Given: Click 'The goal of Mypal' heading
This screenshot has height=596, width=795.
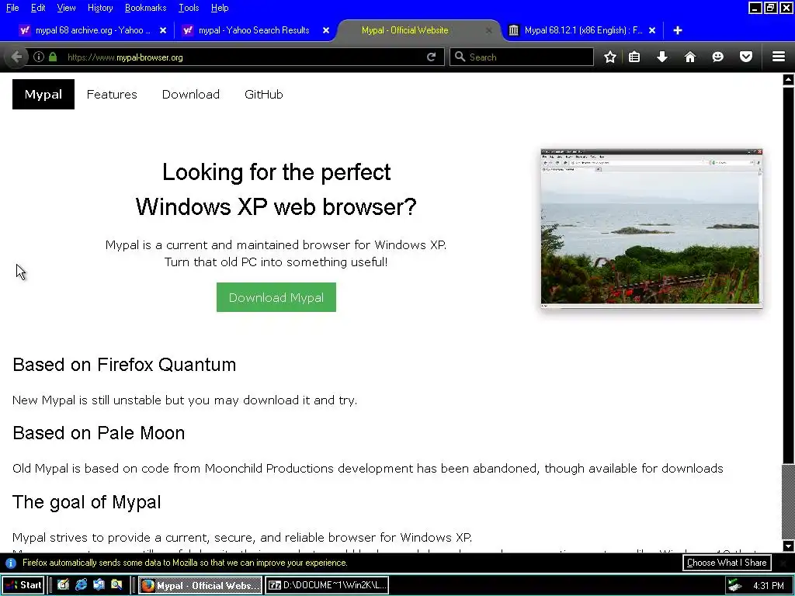Looking at the screenshot, I should 87,502.
